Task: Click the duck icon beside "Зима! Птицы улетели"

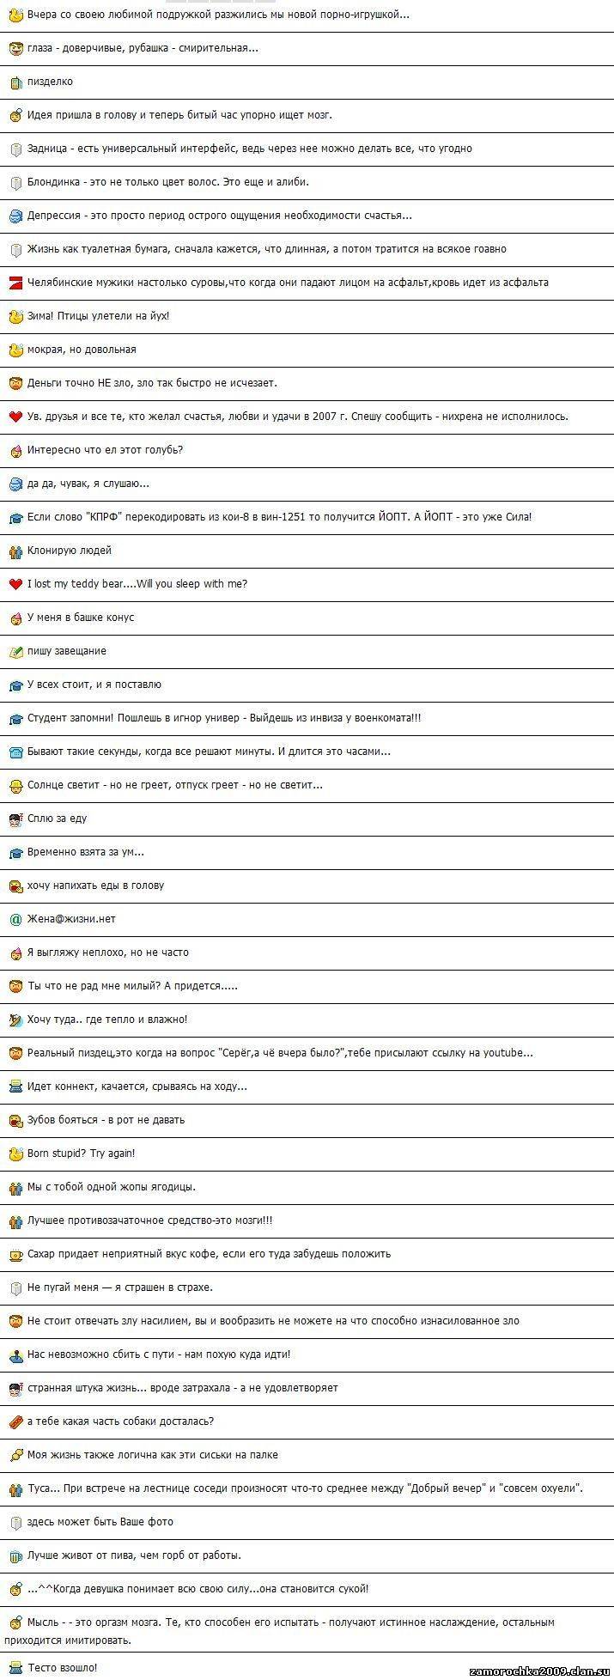Action: coord(15,316)
